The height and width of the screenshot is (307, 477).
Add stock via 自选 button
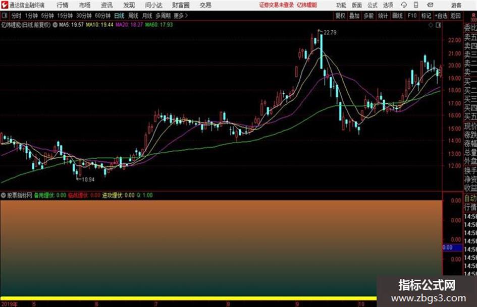point(441,16)
